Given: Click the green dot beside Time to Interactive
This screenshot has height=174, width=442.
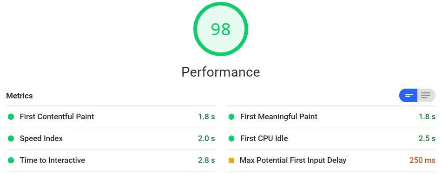Looking at the screenshot, I should point(11,161).
